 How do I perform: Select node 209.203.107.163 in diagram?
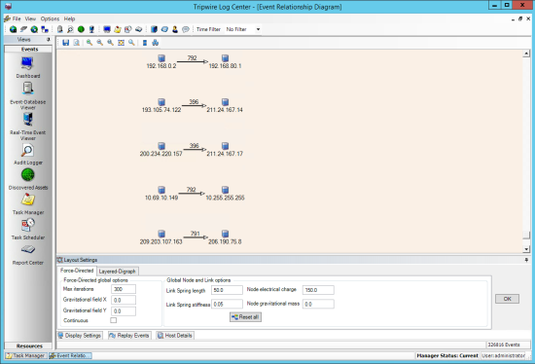[161, 237]
